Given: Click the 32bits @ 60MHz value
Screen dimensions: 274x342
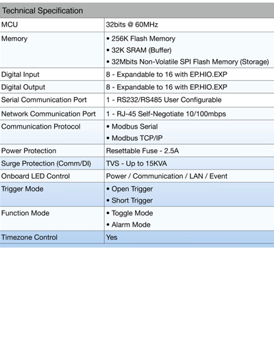Looking at the screenshot, I should (132, 25).
